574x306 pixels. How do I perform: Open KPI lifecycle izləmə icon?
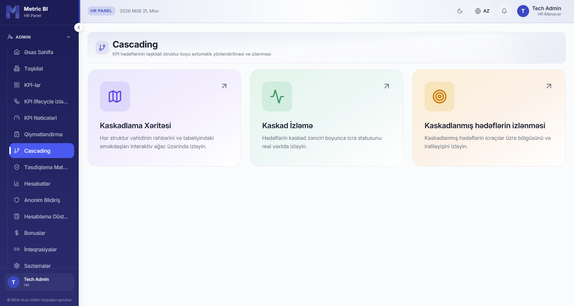(17, 101)
